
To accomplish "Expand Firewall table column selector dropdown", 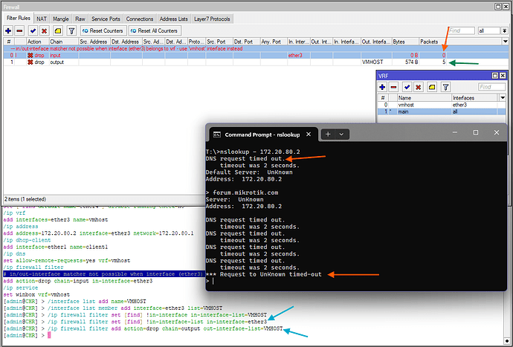I will click(x=506, y=42).
